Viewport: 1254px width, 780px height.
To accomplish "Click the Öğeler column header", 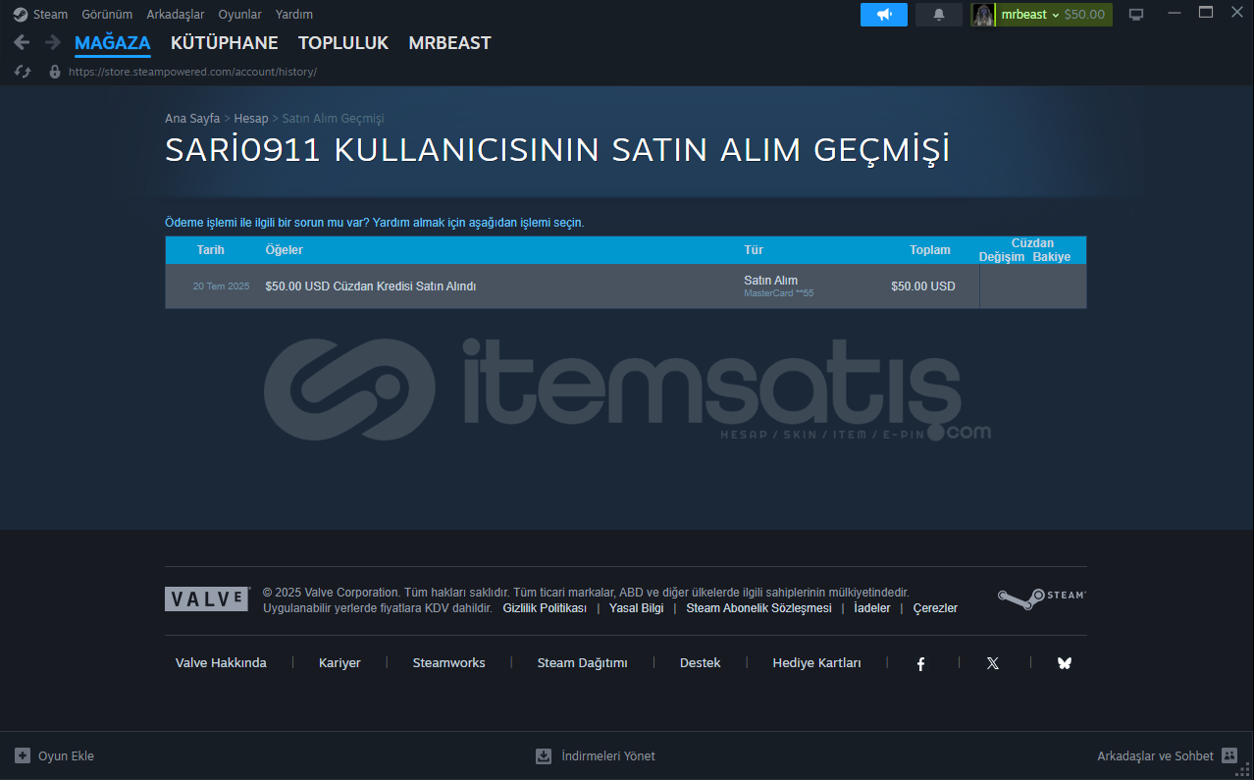I will tap(285, 250).
